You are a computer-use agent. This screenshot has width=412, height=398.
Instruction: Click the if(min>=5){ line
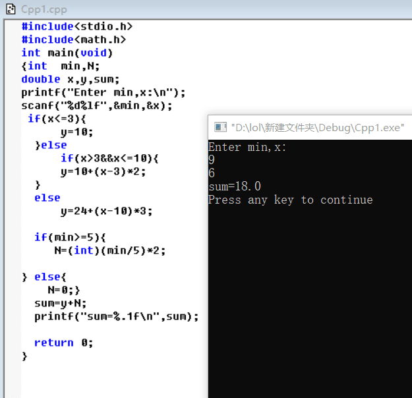click(70, 237)
